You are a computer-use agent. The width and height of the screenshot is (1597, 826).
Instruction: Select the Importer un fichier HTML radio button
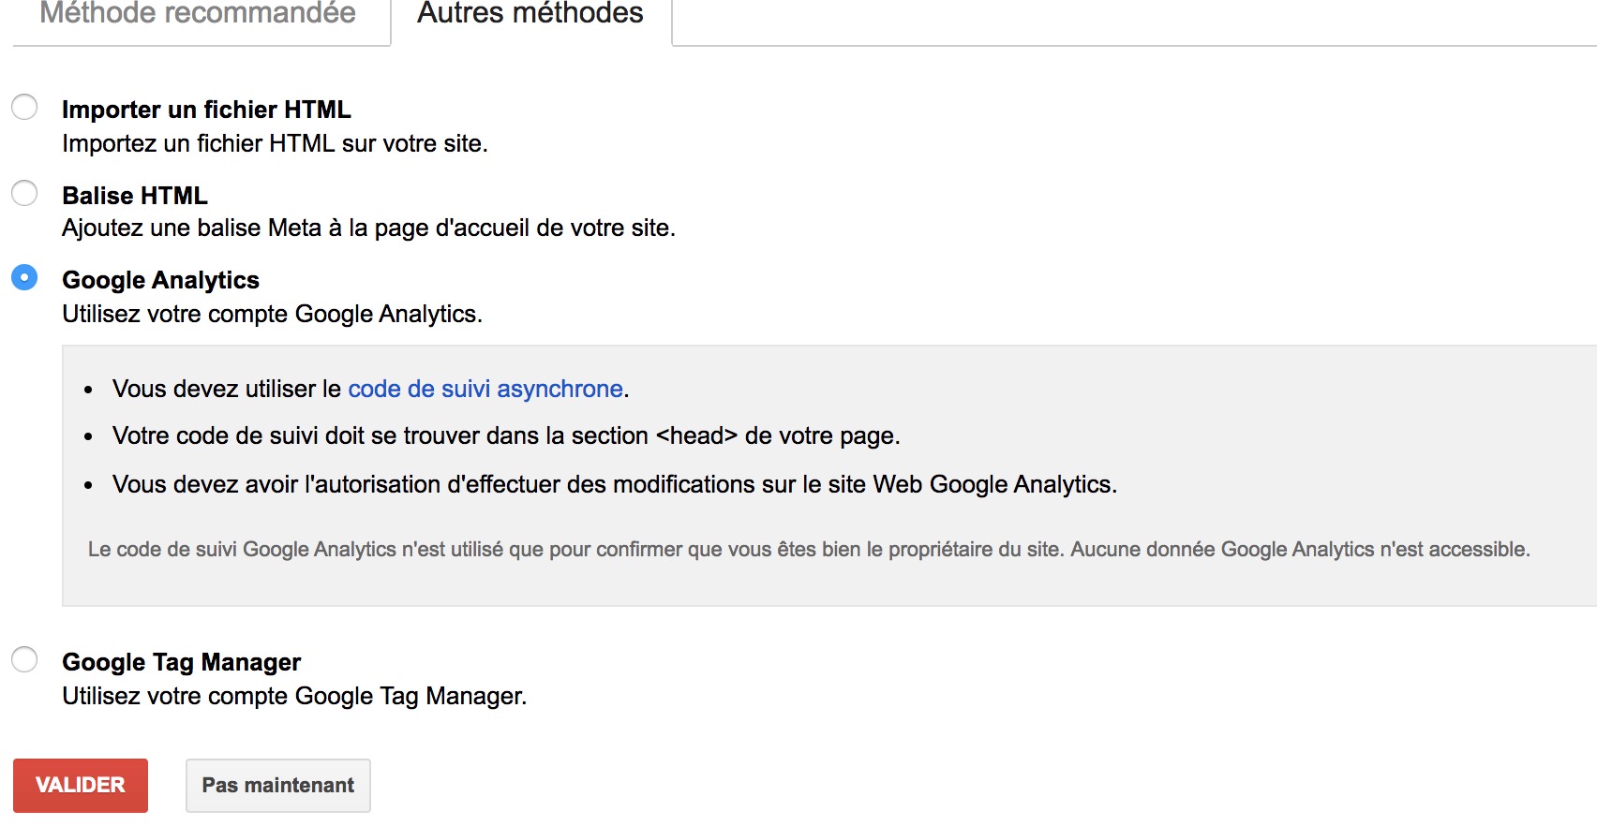(24, 107)
